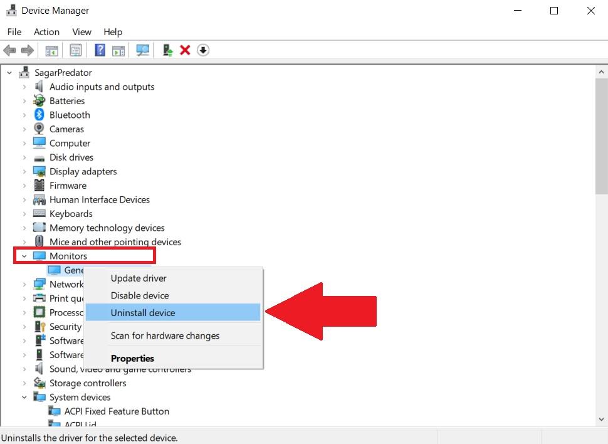Image resolution: width=608 pixels, height=444 pixels.
Task: Choose Scan for hardware changes in context menu
Action: [x=173, y=336]
